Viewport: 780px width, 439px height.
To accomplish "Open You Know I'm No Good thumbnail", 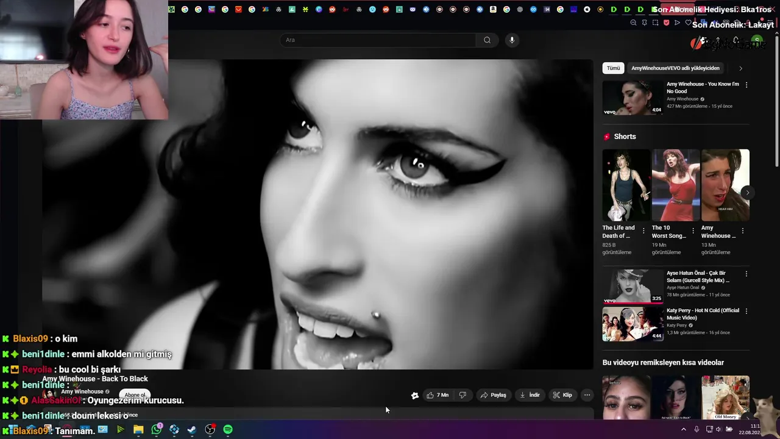I will point(633,98).
